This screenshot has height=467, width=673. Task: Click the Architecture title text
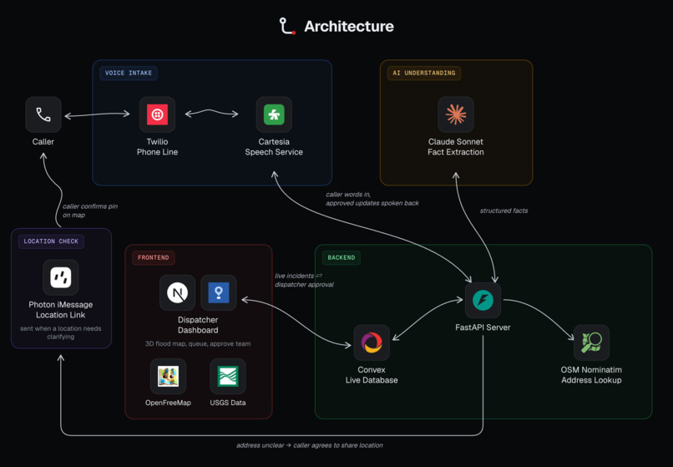pyautogui.click(x=349, y=27)
